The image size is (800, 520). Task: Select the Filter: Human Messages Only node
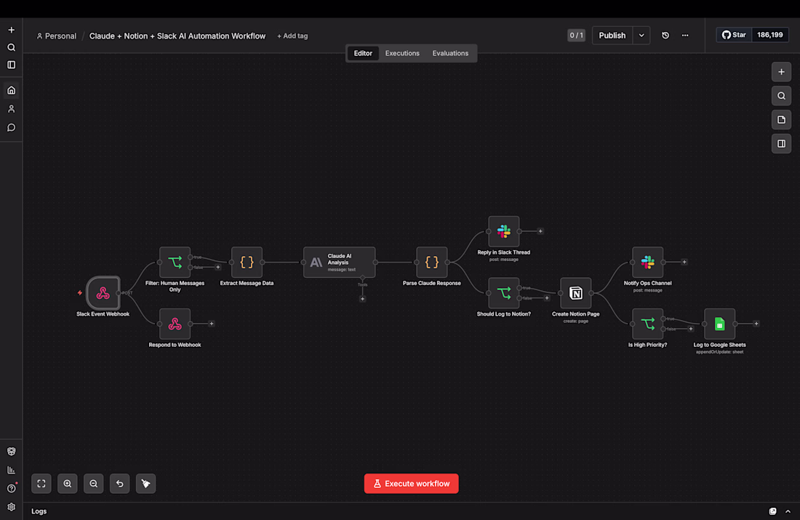click(175, 263)
